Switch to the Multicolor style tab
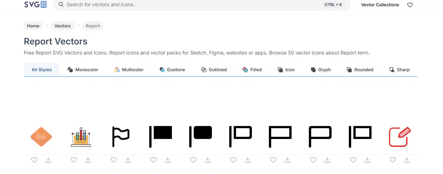443x174 pixels. pyautogui.click(x=129, y=70)
